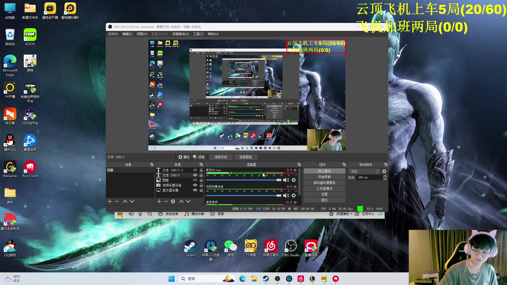Toggle visibility of 视频采集设备 source
Viewport: 507px width, 285px height.
pyautogui.click(x=195, y=185)
